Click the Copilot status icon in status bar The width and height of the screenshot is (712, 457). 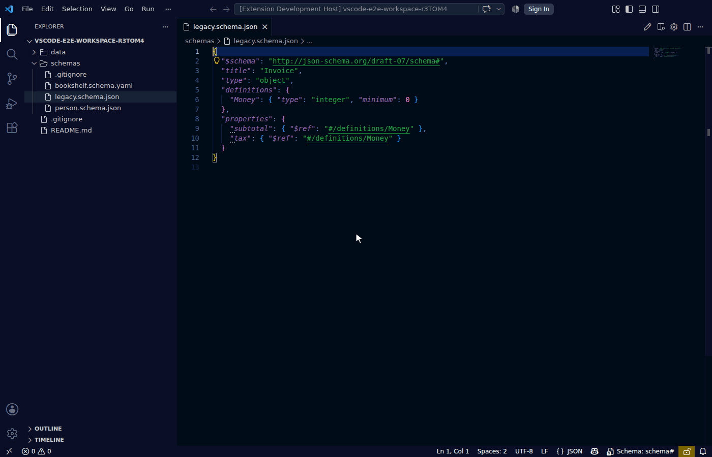coord(594,451)
